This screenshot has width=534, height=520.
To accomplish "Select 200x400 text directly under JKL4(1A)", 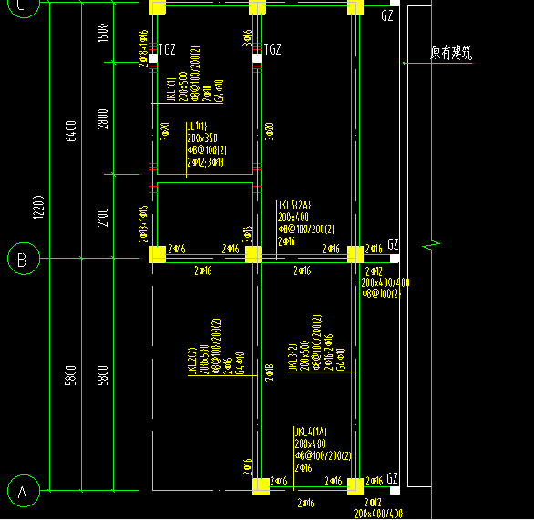I will pyautogui.click(x=310, y=444).
